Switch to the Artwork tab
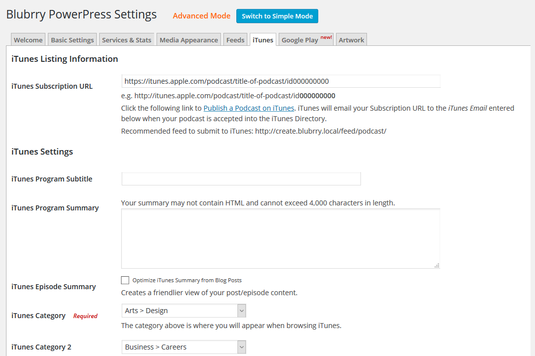The height and width of the screenshot is (356, 535). point(352,39)
